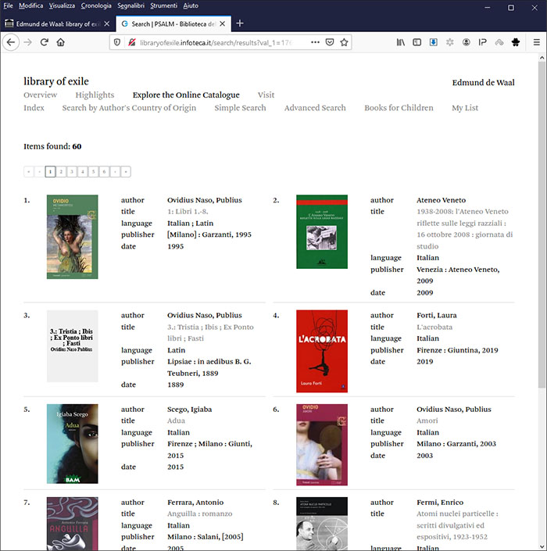The height and width of the screenshot is (551, 547).
Task: Open the hamburger application menu
Action: pos(537,42)
